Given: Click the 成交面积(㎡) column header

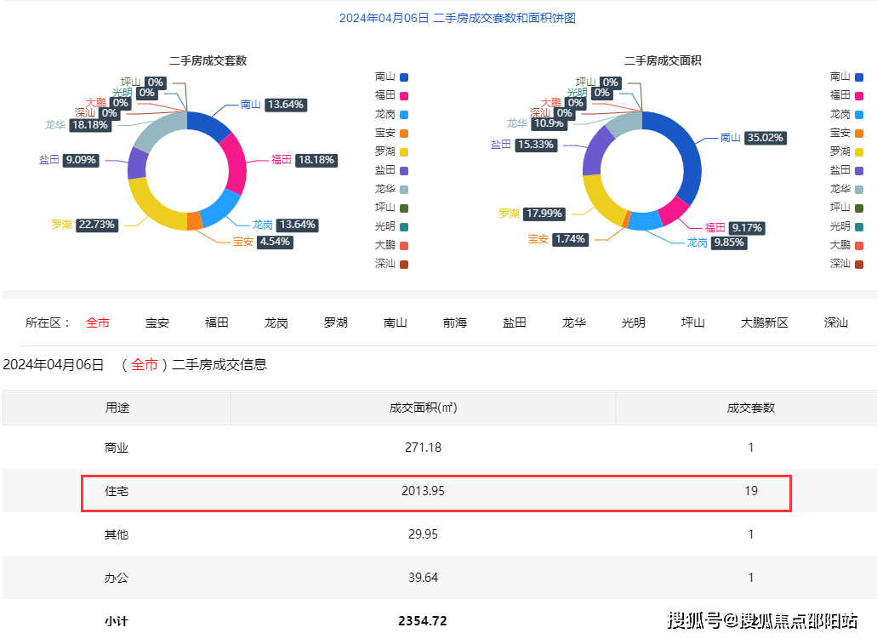Looking at the screenshot, I should pyautogui.click(x=424, y=408).
